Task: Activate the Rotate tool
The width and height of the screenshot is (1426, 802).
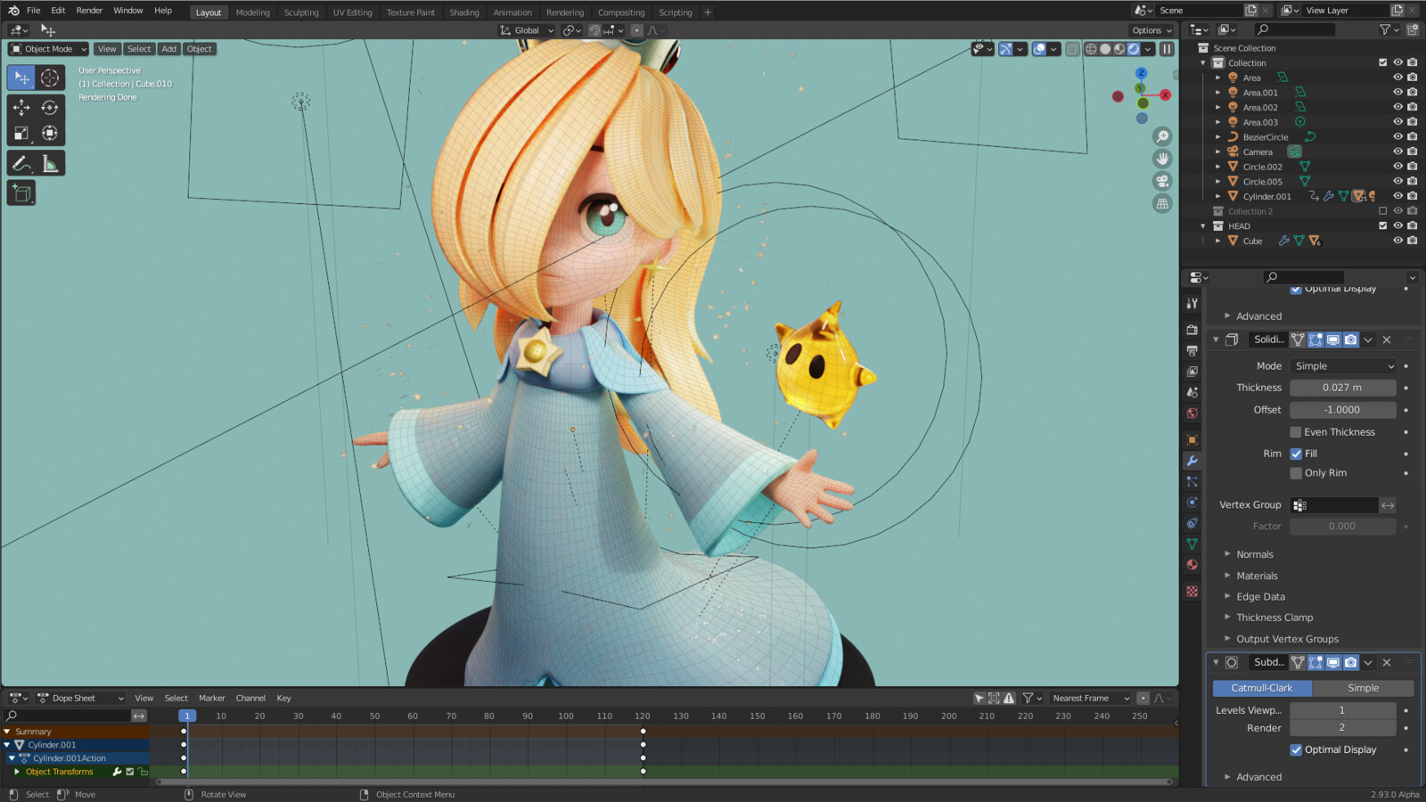Action: [x=50, y=108]
